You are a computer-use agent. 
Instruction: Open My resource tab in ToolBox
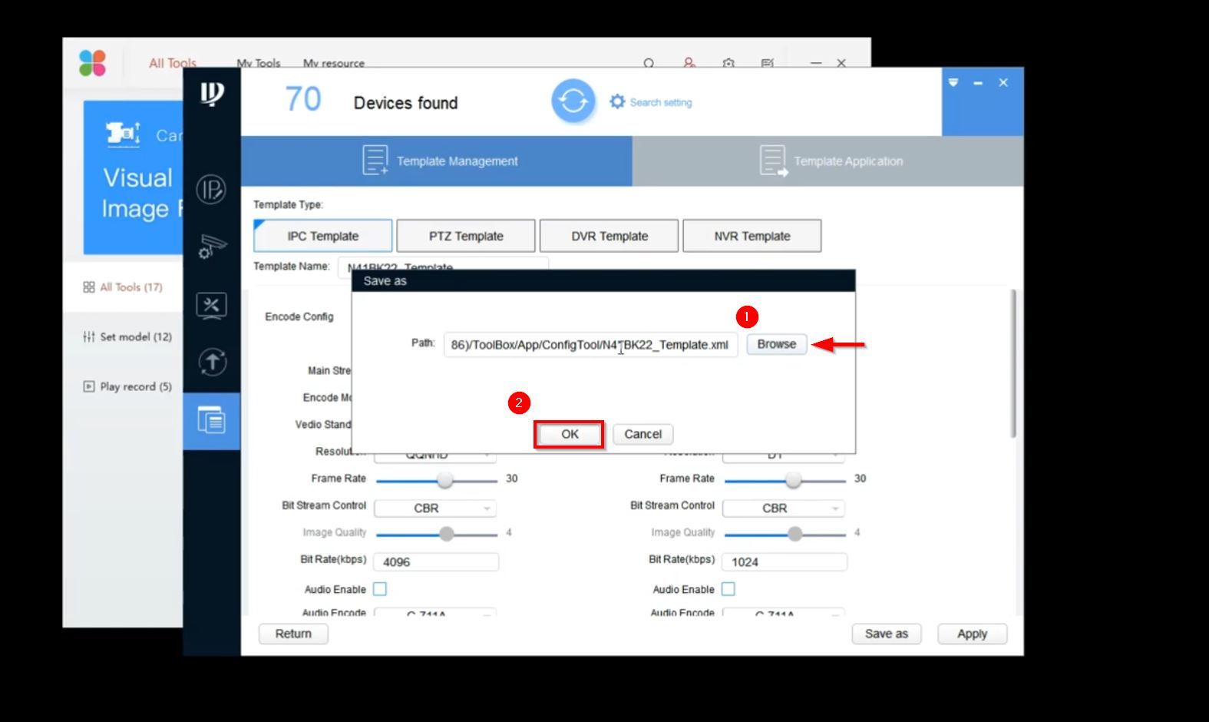tap(334, 63)
